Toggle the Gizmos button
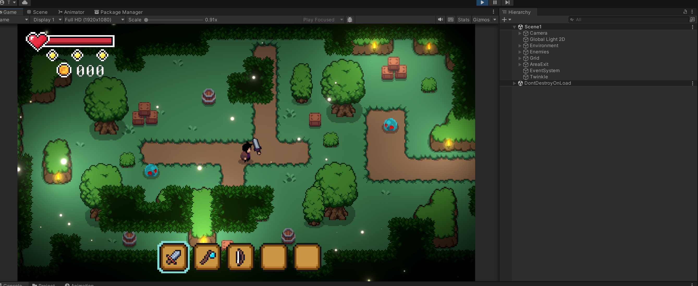 click(481, 20)
